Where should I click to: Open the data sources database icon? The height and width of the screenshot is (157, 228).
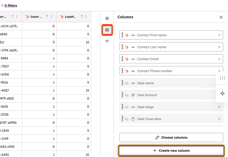click(x=107, y=18)
